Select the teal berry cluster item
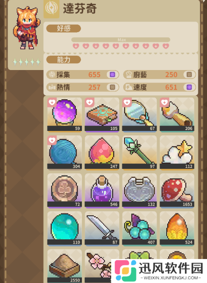This screenshot has height=283, width=207. coord(139,228)
